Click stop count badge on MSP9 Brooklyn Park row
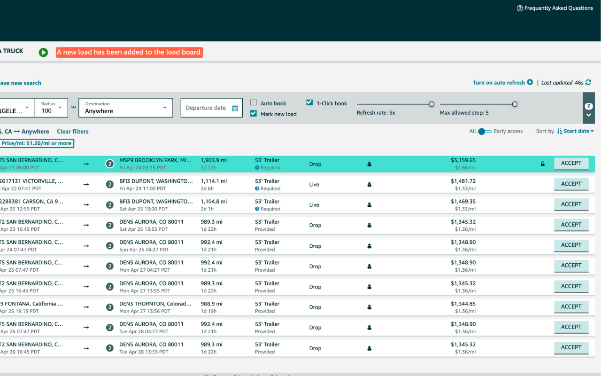Viewport: 601px width, 376px height. [x=109, y=164]
